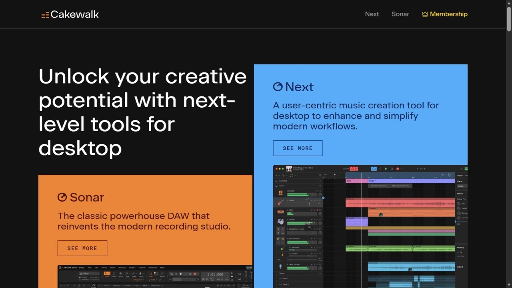Click the "classic powerhouse DAW" description text
This screenshot has width=512, height=288.
point(144,221)
